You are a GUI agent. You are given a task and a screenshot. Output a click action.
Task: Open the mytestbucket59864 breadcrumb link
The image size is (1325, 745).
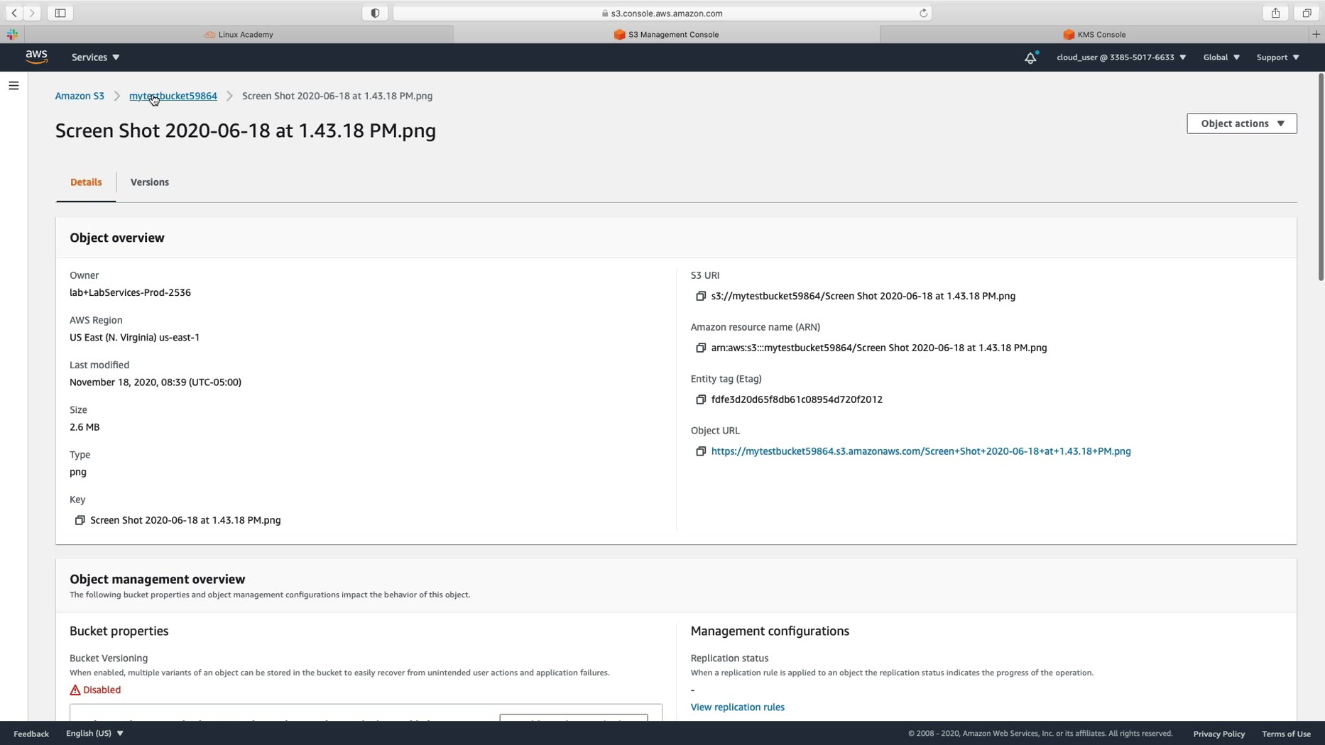point(173,96)
